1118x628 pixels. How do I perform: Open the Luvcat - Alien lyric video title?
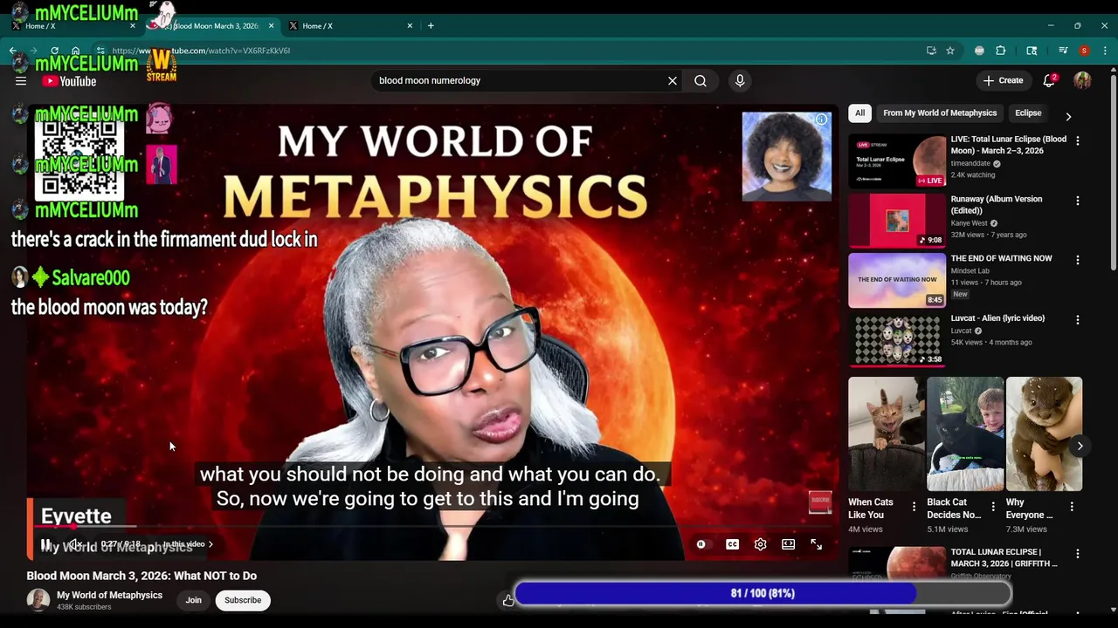998,318
